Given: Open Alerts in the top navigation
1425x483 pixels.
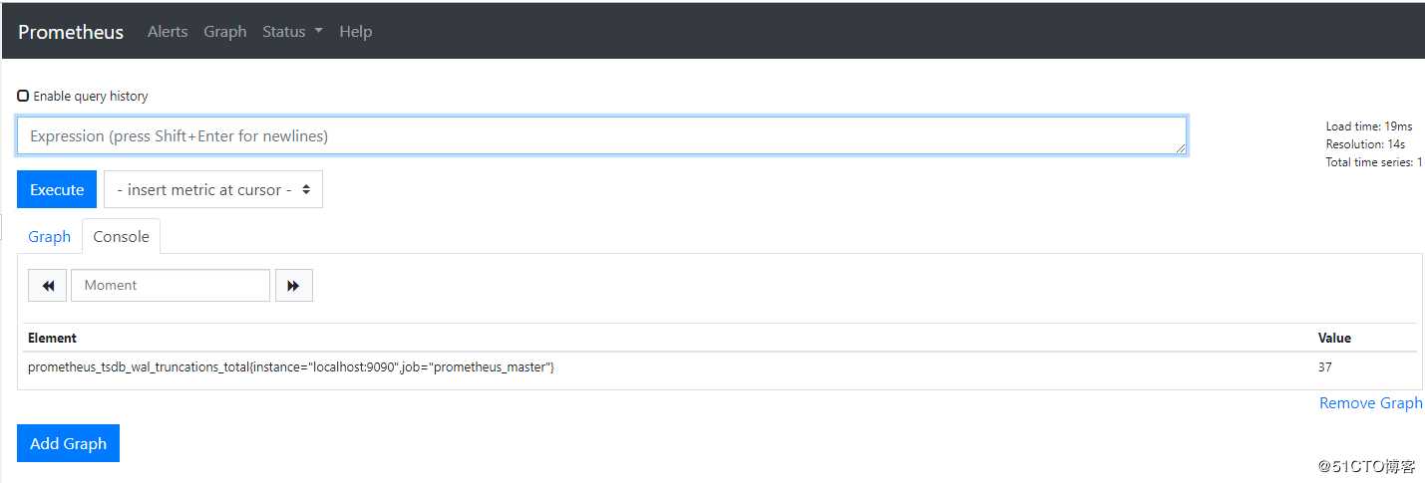Looking at the screenshot, I should click(x=168, y=32).
